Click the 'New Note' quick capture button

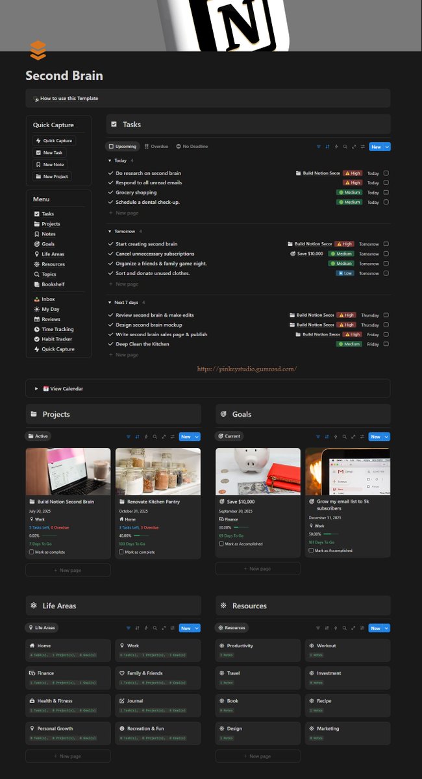[x=49, y=165]
